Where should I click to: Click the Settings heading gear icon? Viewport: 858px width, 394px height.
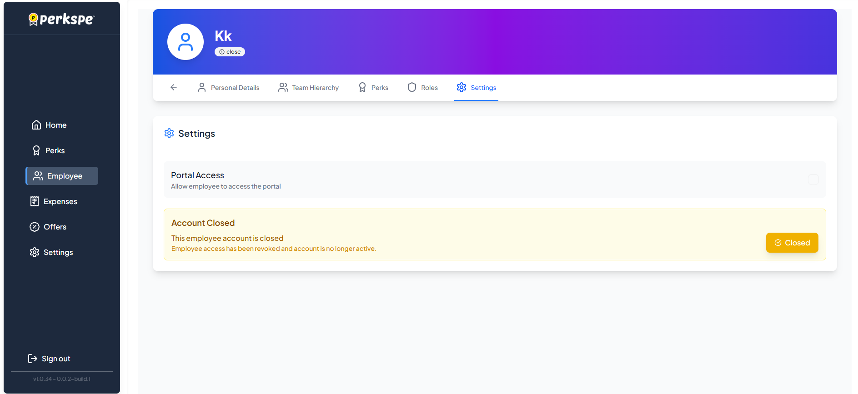169,133
